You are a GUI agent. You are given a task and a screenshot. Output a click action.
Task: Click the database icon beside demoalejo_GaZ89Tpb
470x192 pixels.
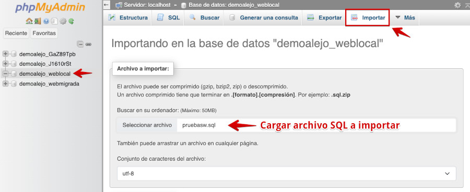[x=14, y=54]
